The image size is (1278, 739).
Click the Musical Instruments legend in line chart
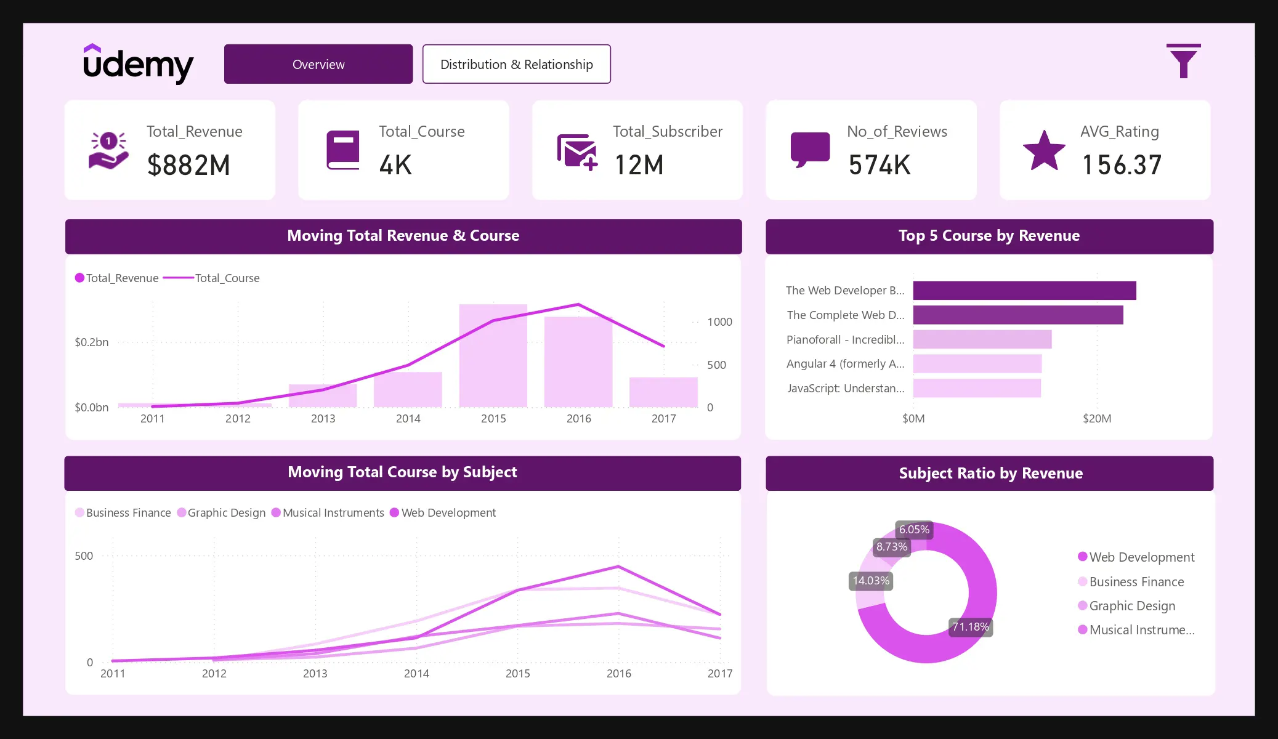coord(327,512)
